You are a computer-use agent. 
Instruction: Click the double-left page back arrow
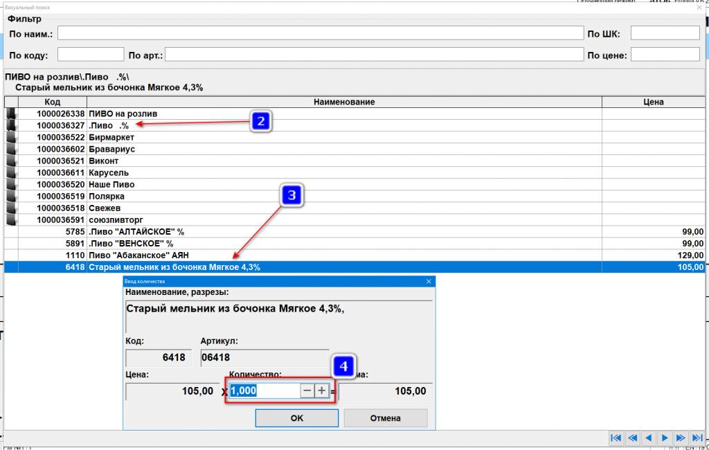[631, 438]
